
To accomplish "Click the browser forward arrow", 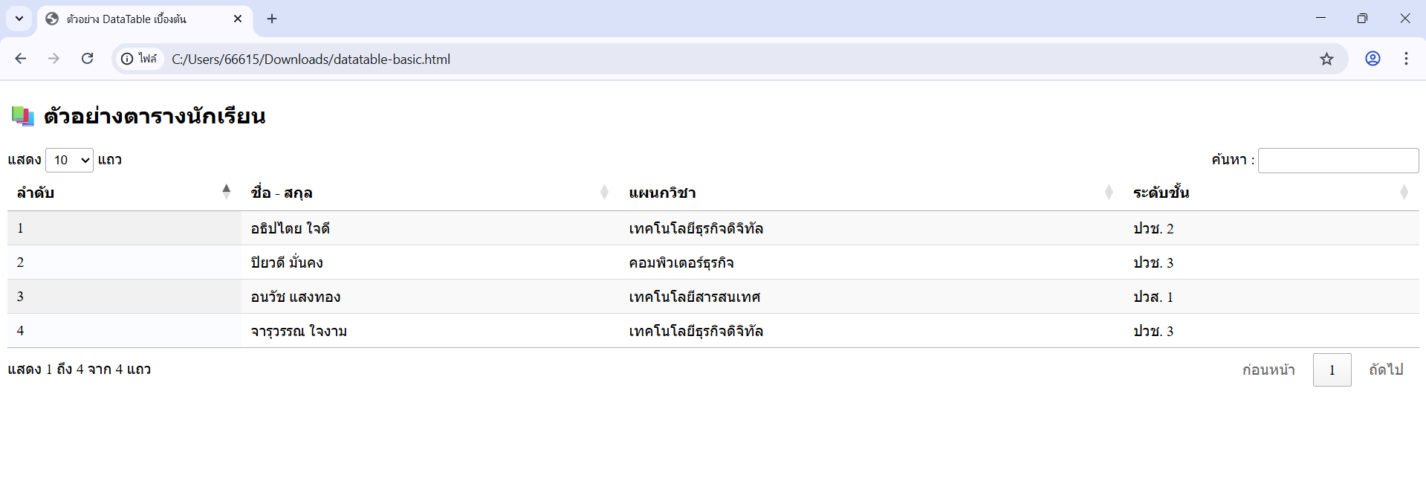I will (x=54, y=59).
